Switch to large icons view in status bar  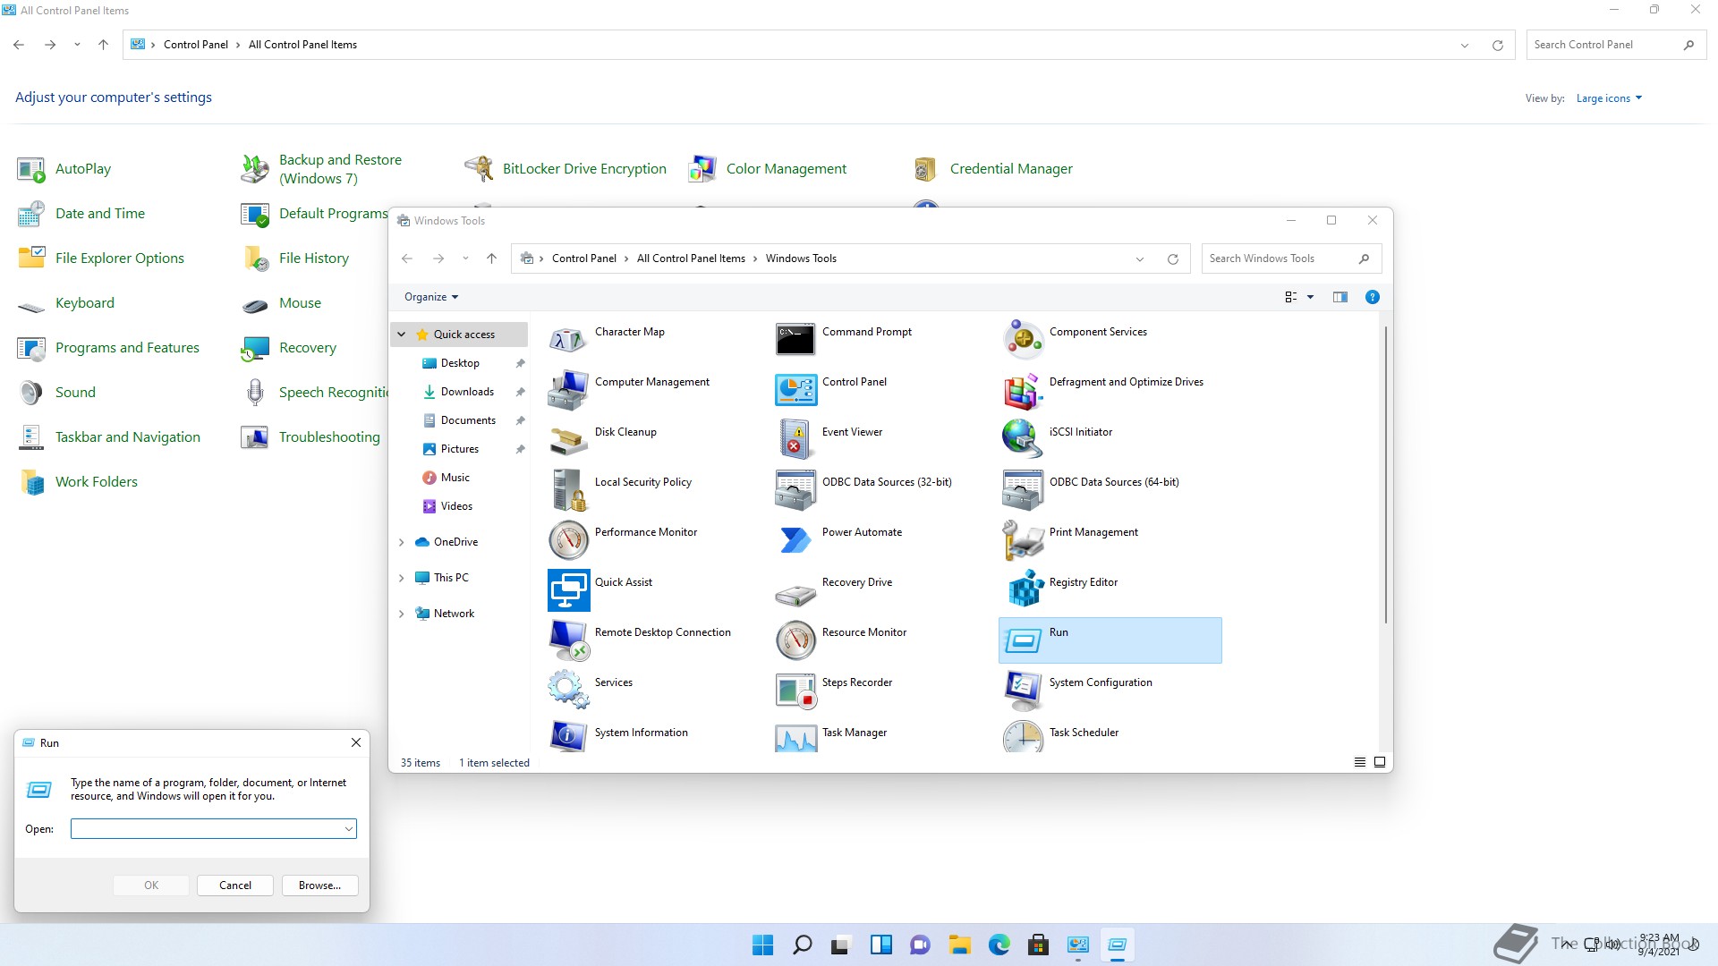[1380, 763]
